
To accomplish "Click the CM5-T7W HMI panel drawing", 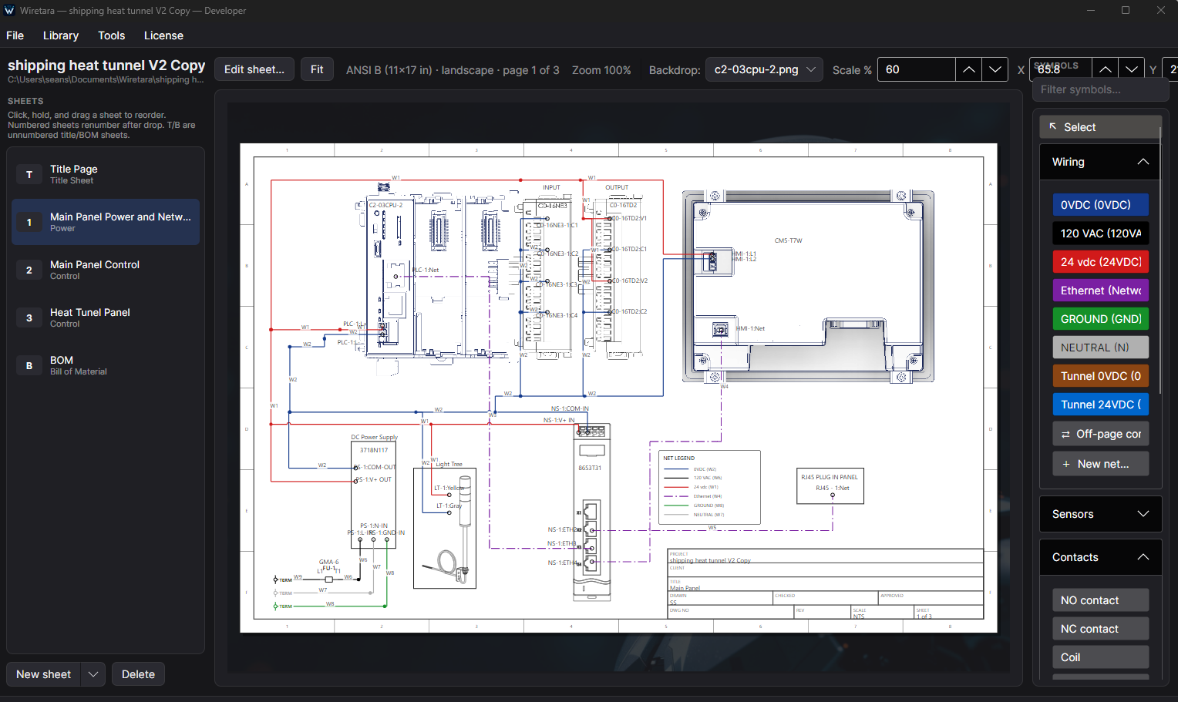I will coord(808,286).
